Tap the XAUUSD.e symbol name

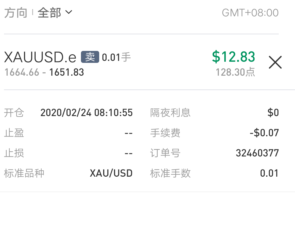click(40, 57)
